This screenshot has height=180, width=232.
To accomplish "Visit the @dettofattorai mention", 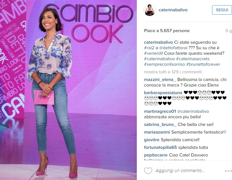I will [173, 48].
